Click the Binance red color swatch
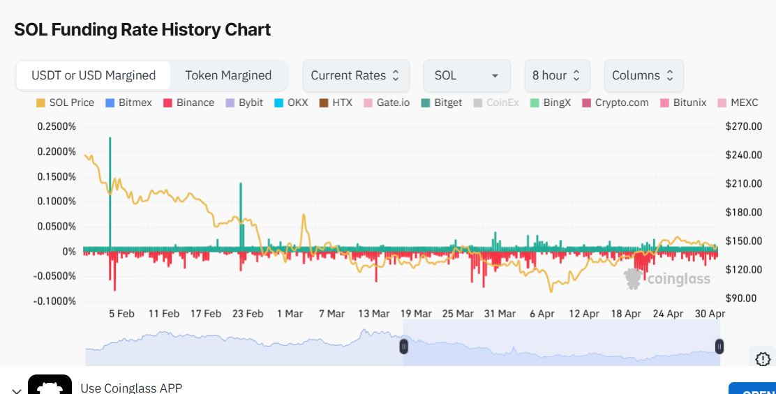 (x=168, y=103)
